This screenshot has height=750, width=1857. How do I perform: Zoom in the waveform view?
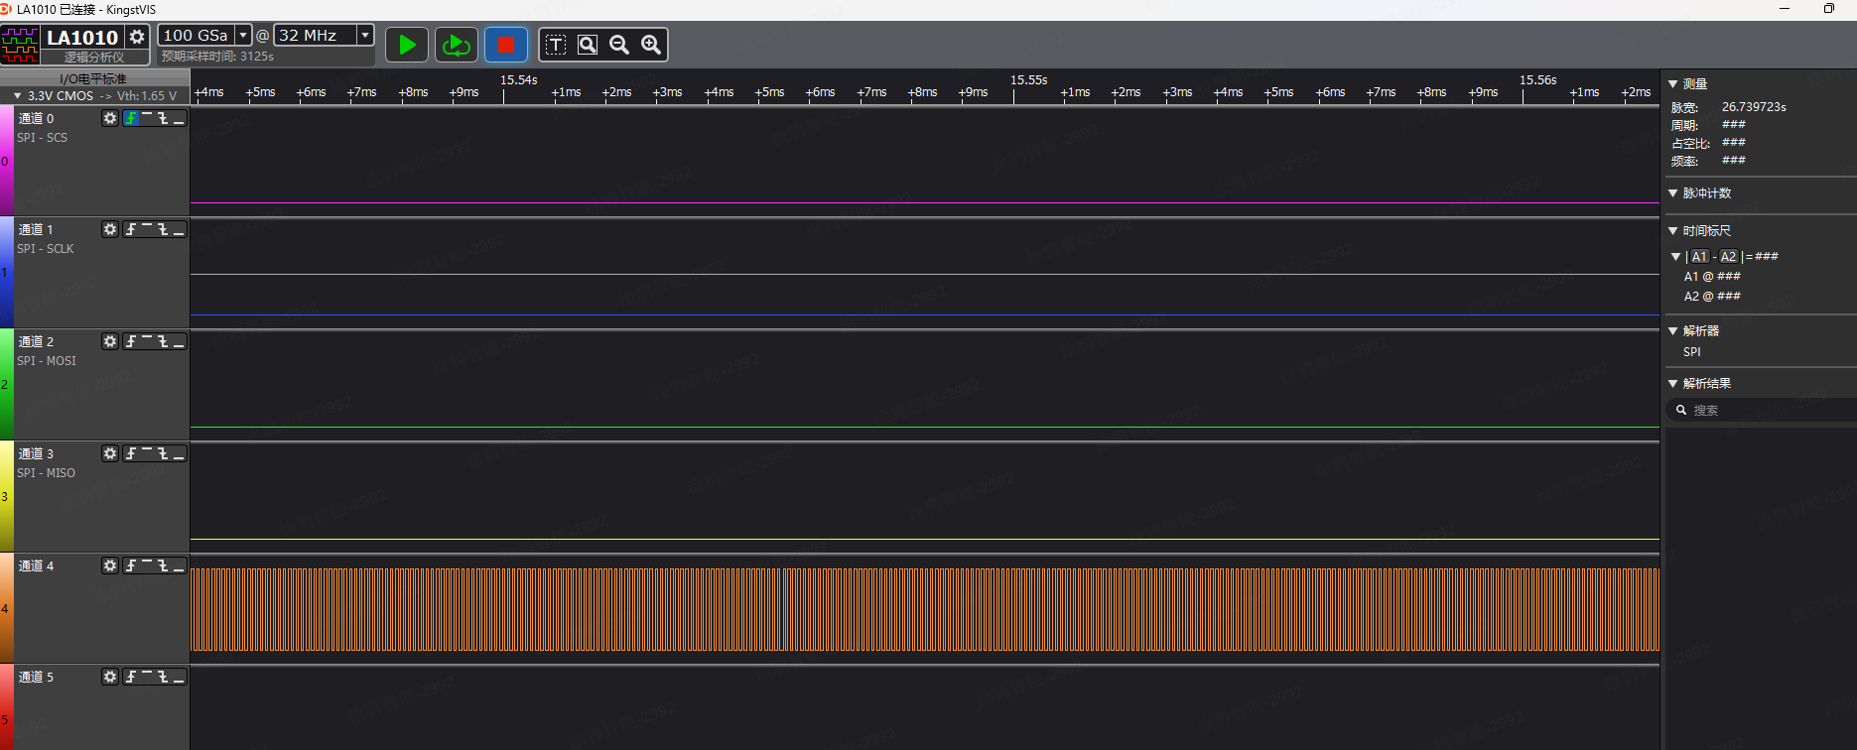point(651,45)
